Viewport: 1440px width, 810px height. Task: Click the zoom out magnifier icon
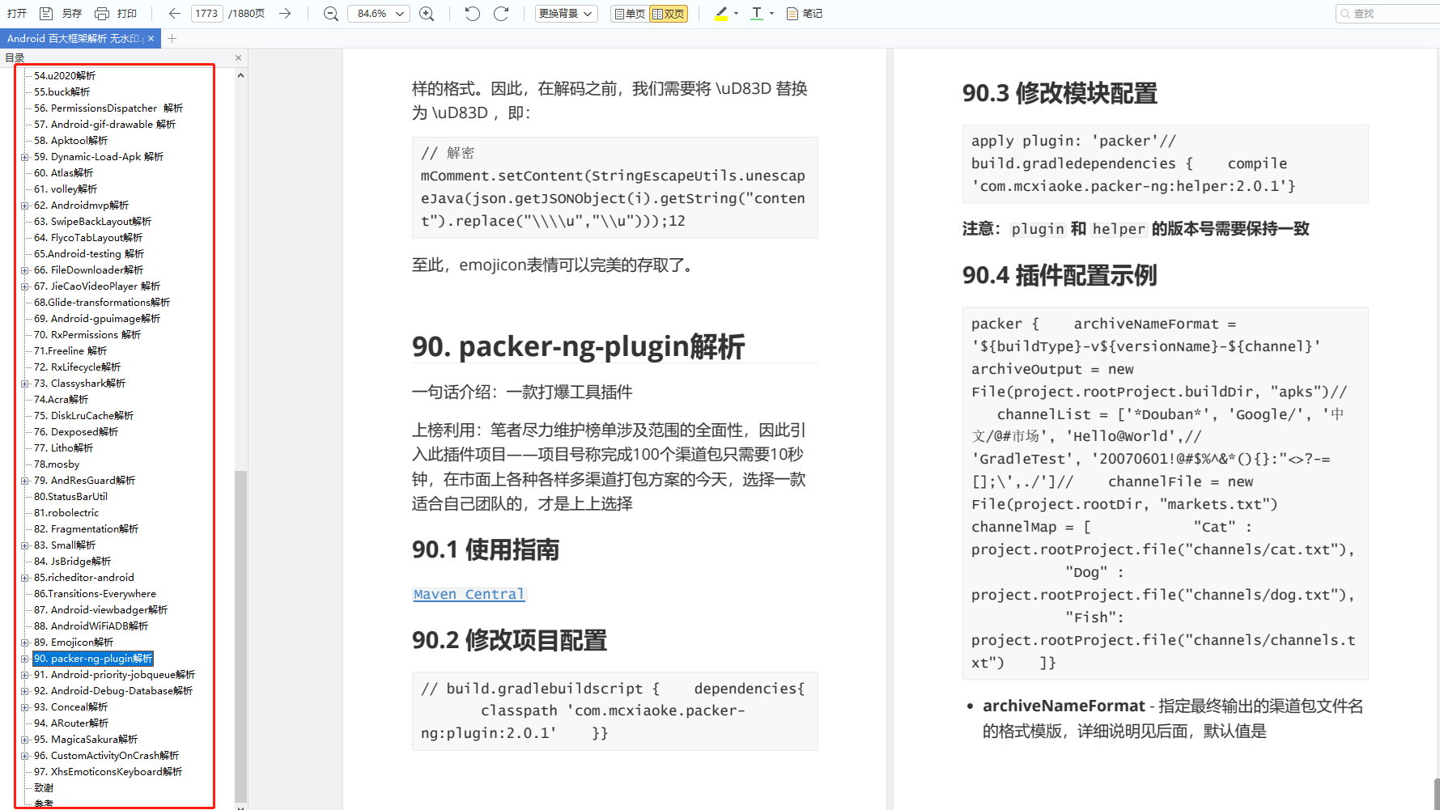[331, 14]
